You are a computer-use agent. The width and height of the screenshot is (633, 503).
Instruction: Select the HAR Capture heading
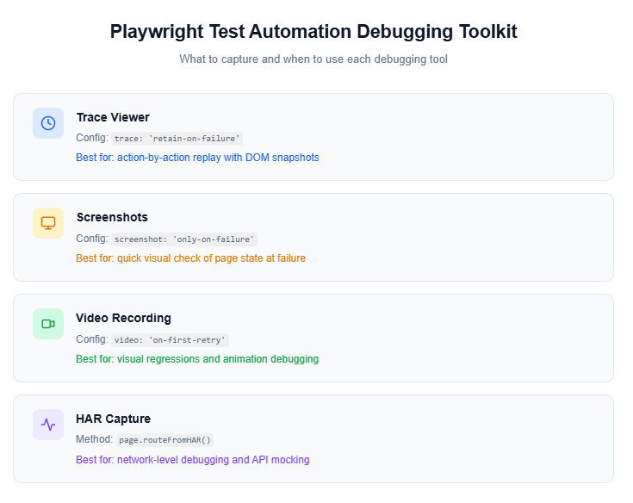click(113, 419)
